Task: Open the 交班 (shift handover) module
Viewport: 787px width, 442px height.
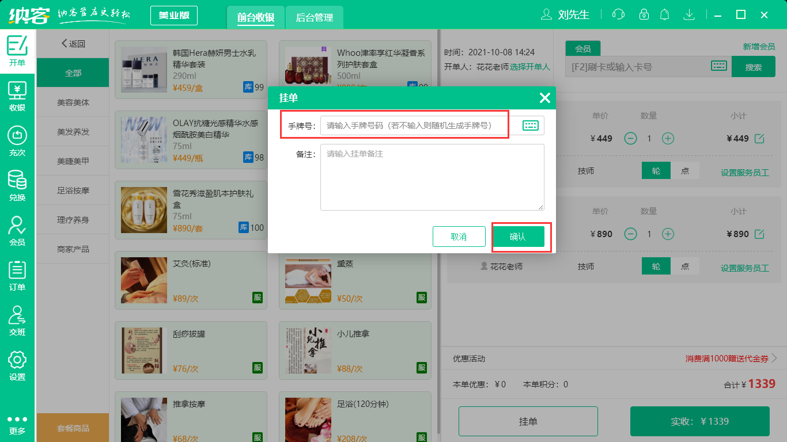Action: pyautogui.click(x=17, y=314)
